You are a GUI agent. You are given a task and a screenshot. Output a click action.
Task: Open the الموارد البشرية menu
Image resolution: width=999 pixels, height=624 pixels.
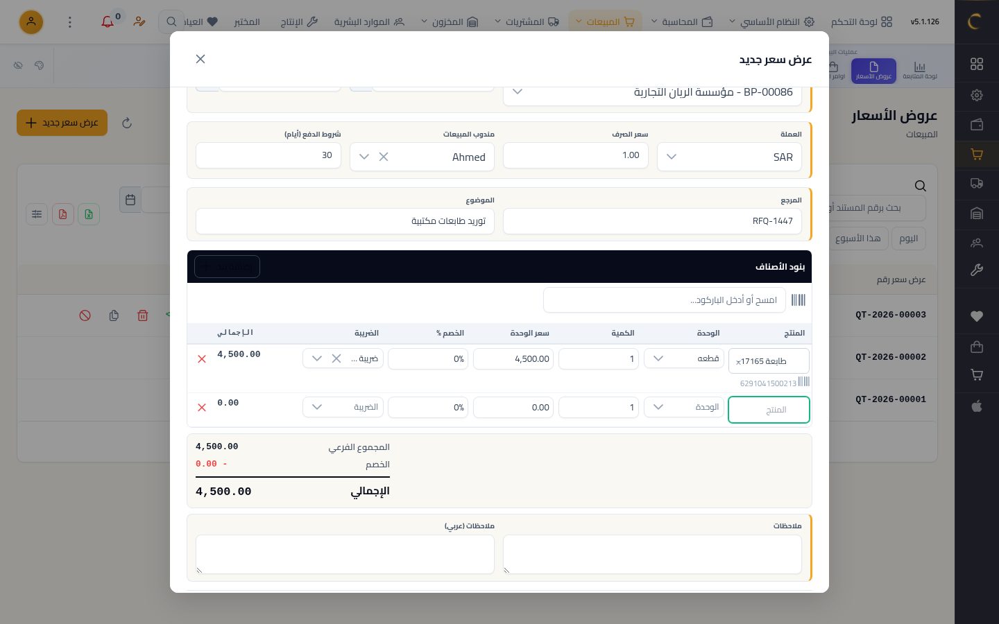pyautogui.click(x=369, y=22)
